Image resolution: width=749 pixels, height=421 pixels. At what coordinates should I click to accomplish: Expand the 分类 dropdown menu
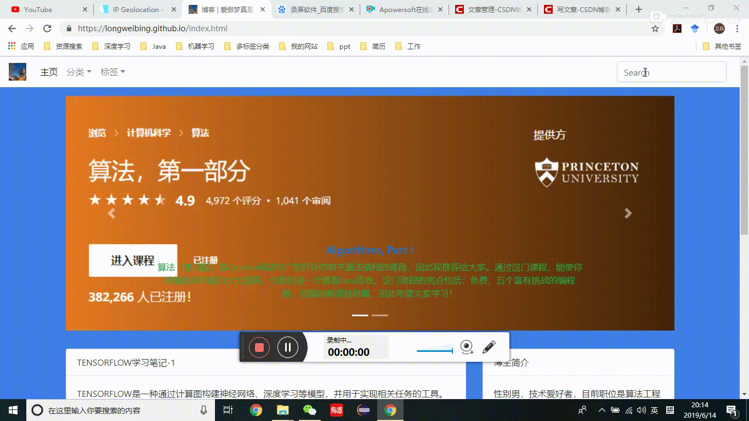(79, 72)
